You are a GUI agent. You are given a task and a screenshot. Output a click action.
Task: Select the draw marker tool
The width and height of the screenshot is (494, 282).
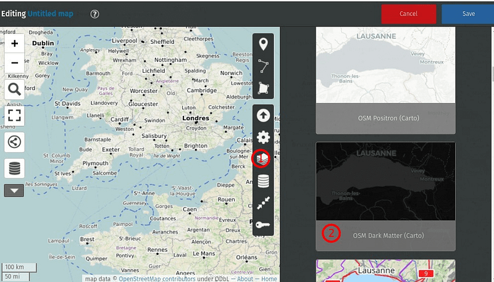point(263,44)
